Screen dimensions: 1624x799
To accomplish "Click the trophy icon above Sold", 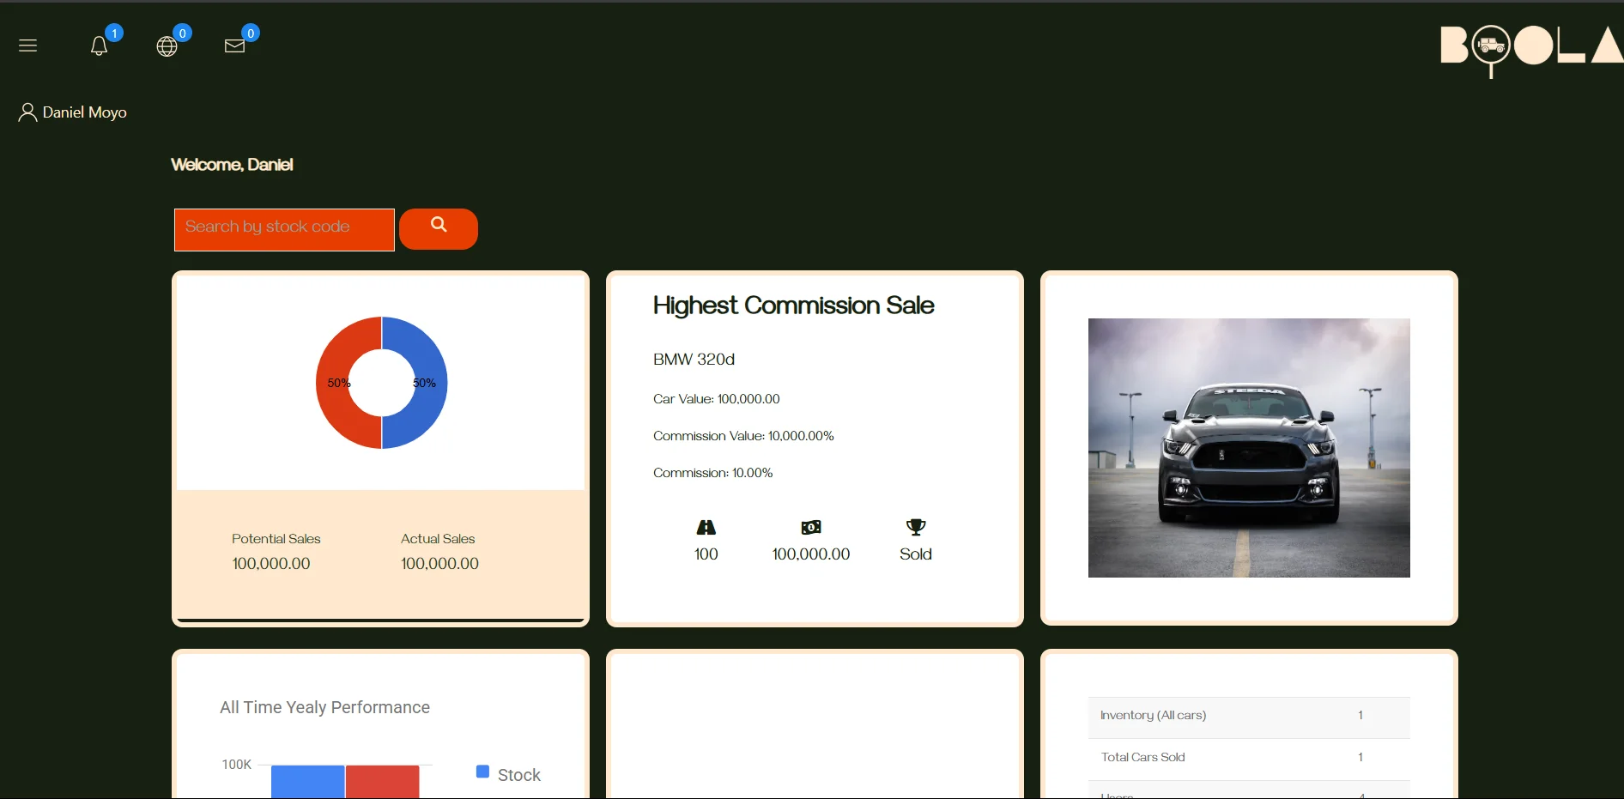I will [x=915, y=528].
